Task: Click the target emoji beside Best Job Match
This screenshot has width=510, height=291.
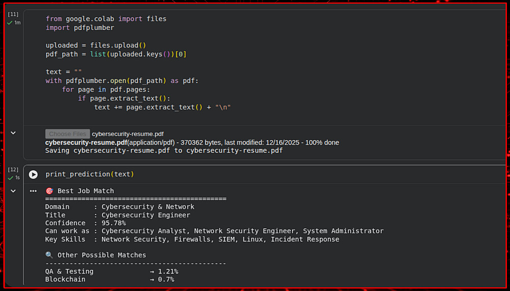Action: click(x=49, y=191)
